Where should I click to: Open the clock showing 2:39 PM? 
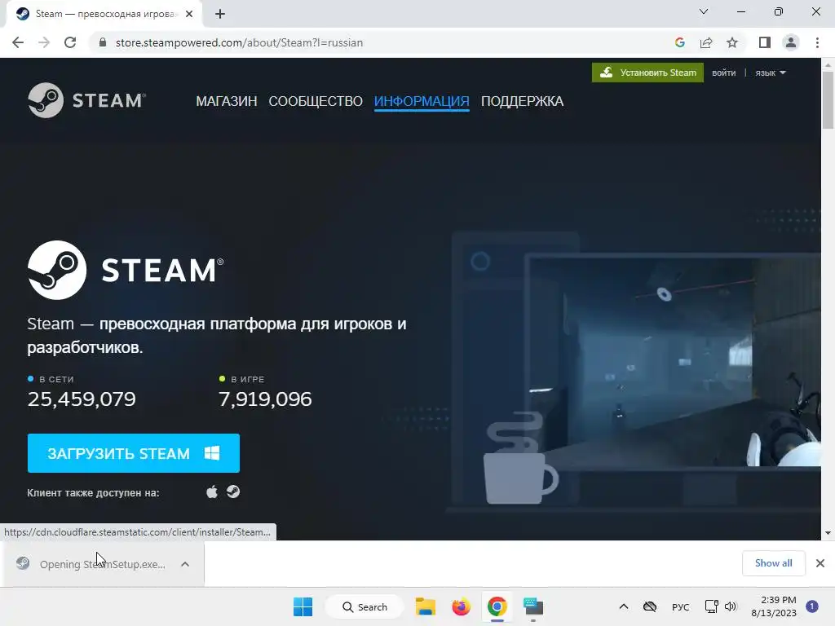(x=774, y=606)
